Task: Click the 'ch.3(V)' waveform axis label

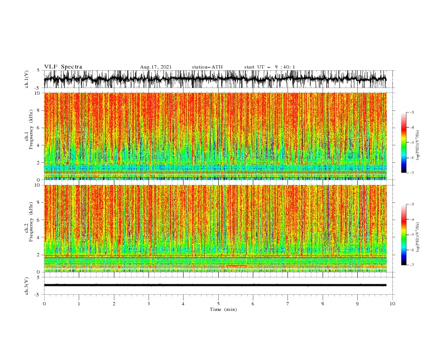Action: [x=27, y=286]
